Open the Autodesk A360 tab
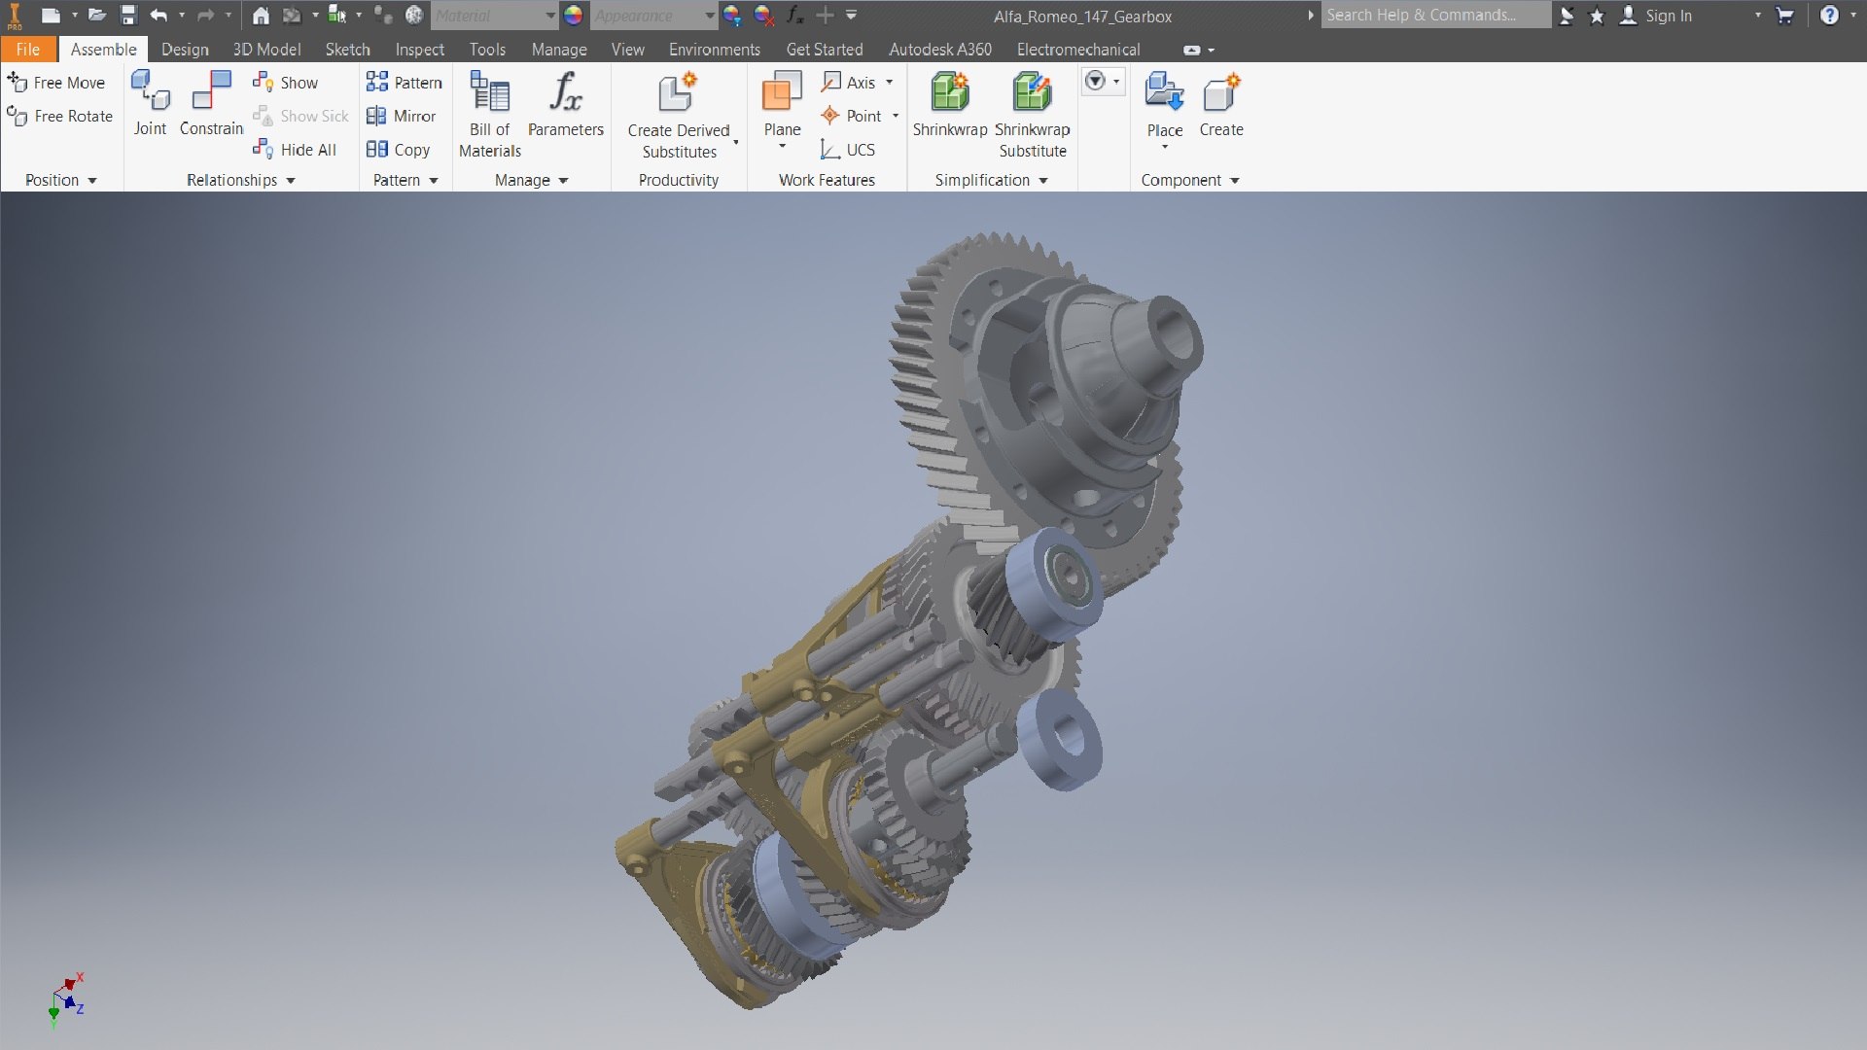This screenshot has height=1050, width=1867. coord(940,50)
